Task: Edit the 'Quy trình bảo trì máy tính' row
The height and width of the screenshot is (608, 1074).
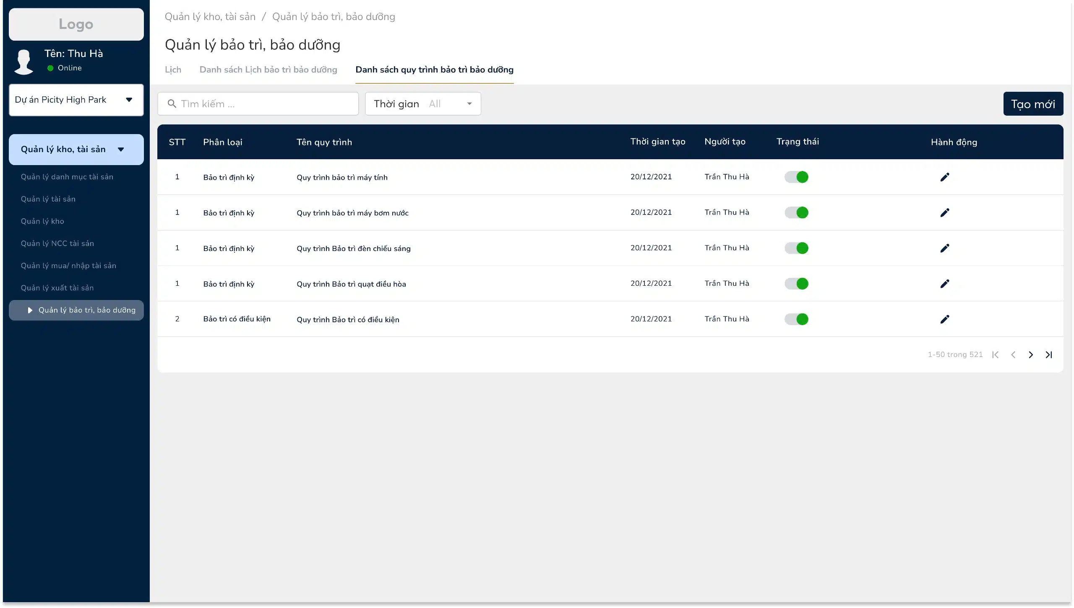Action: pos(944,177)
